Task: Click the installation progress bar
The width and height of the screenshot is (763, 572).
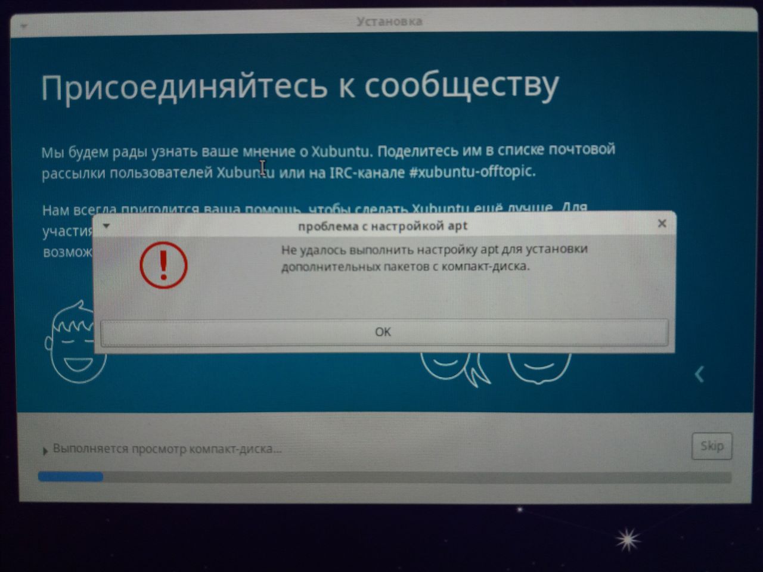Action: point(384,477)
